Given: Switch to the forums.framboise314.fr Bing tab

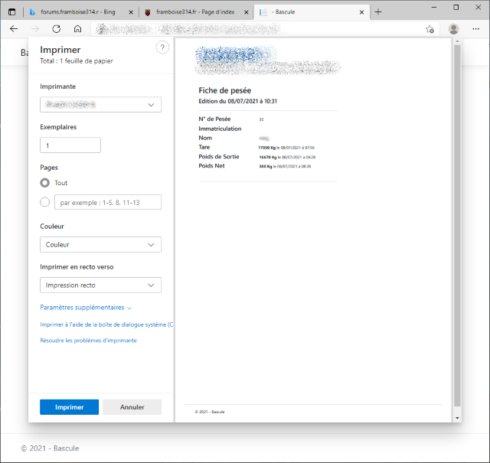Looking at the screenshot, I should coord(75,12).
